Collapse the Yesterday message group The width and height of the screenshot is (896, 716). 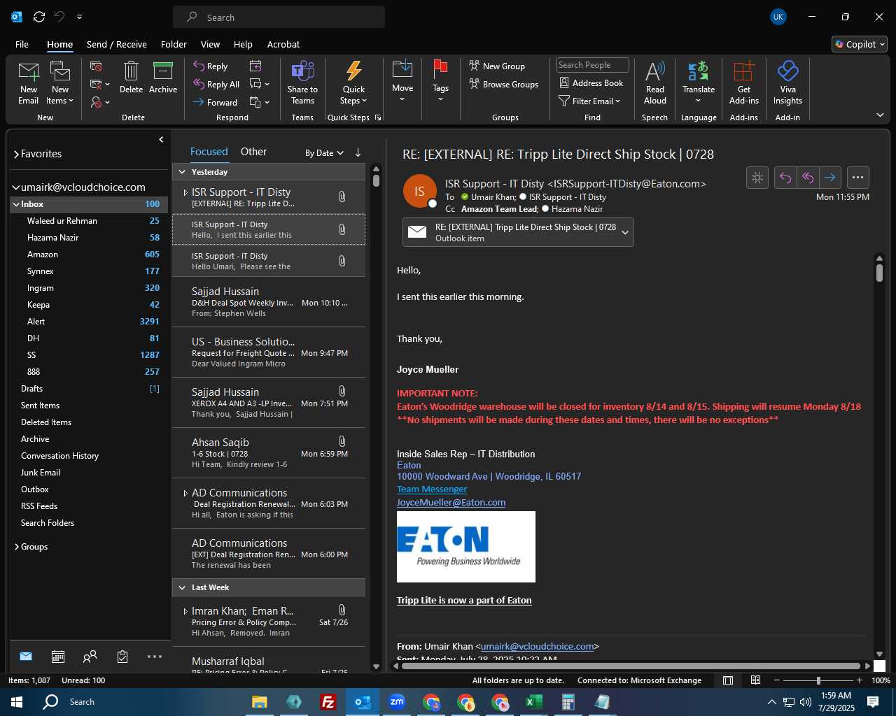[x=182, y=172]
